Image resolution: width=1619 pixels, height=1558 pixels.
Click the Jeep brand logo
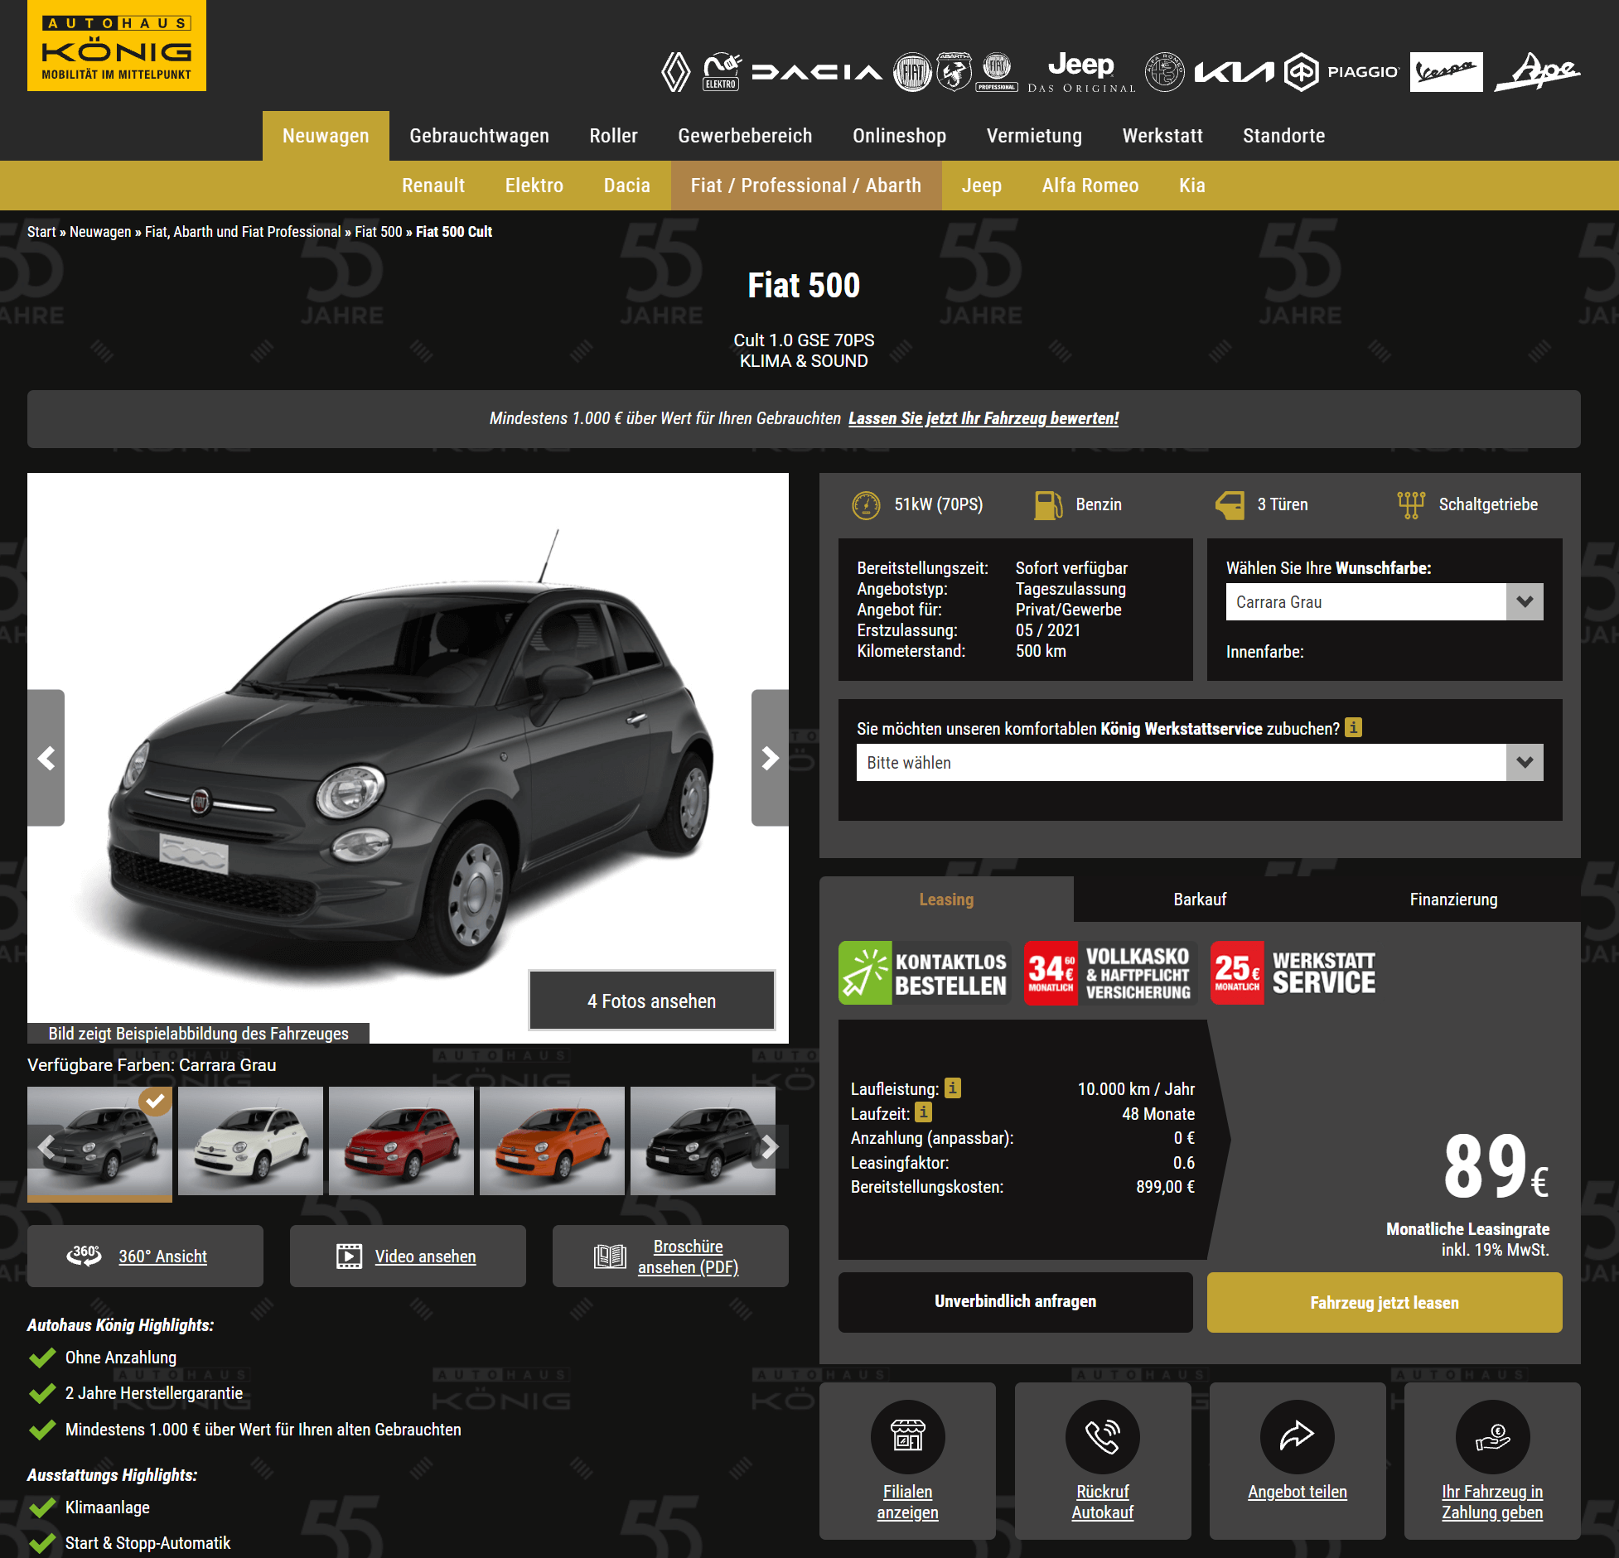coord(1081,72)
